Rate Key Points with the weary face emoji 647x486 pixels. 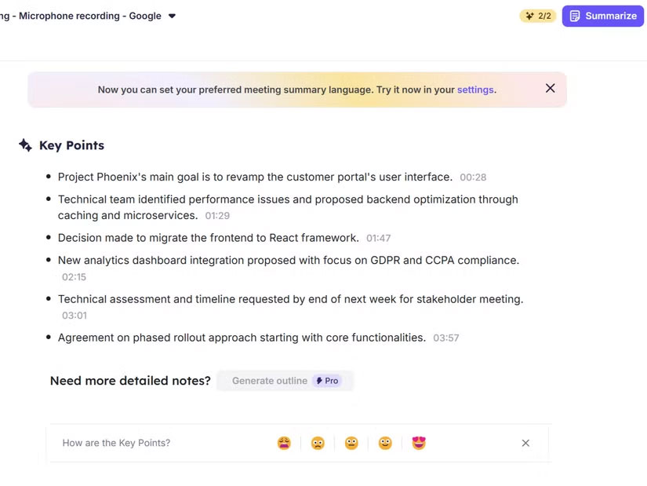point(284,443)
